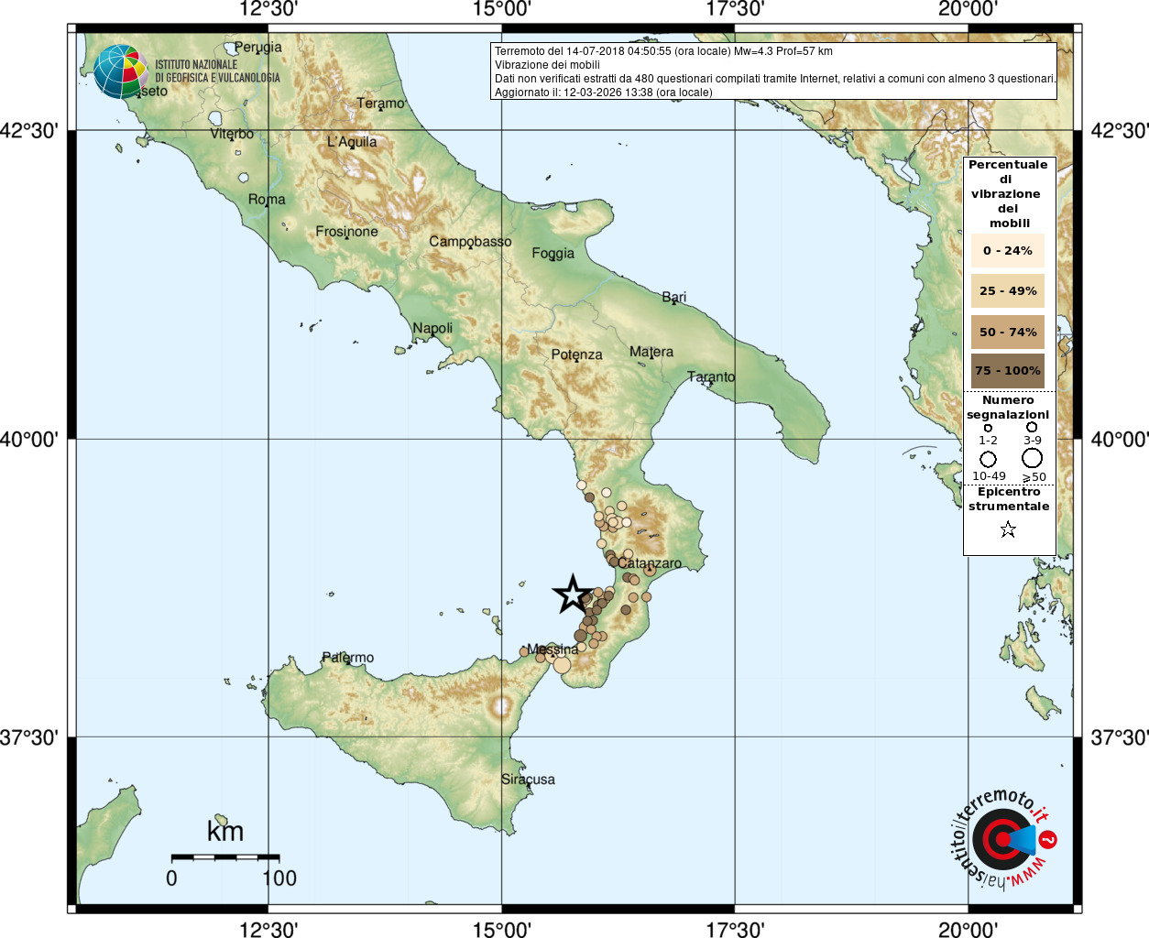Click the Palermo city label

pyautogui.click(x=348, y=658)
